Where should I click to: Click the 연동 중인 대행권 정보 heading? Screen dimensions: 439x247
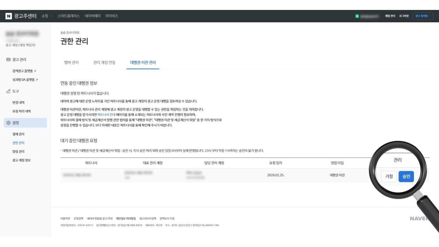[79, 83]
